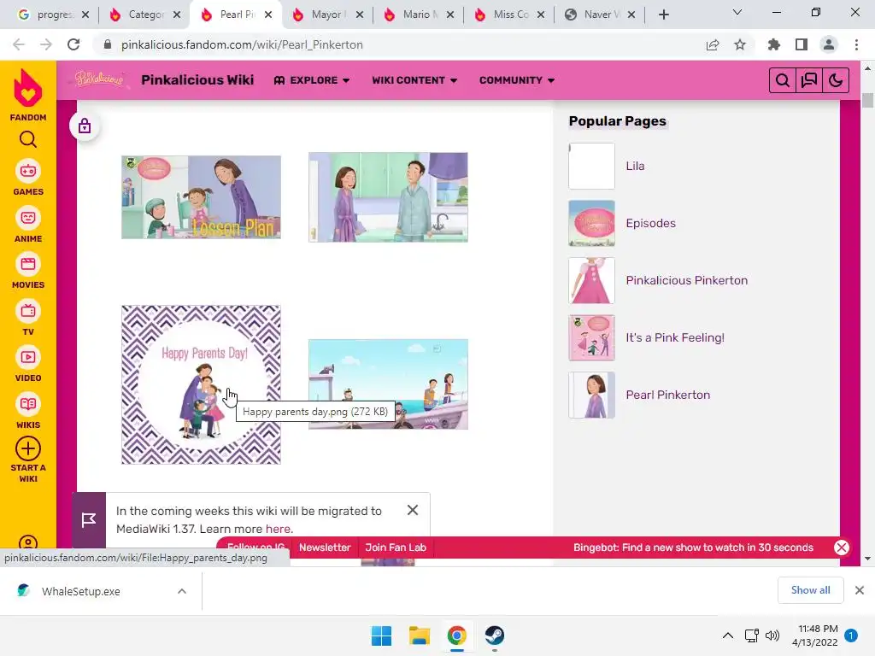Dismiss the MediaWiki migration notice
Image resolution: width=875 pixels, height=656 pixels.
tap(413, 510)
